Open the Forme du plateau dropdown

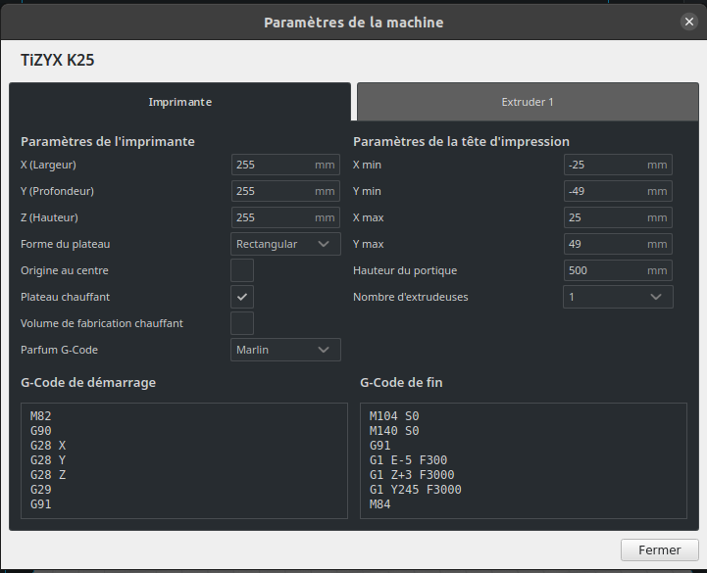point(285,244)
